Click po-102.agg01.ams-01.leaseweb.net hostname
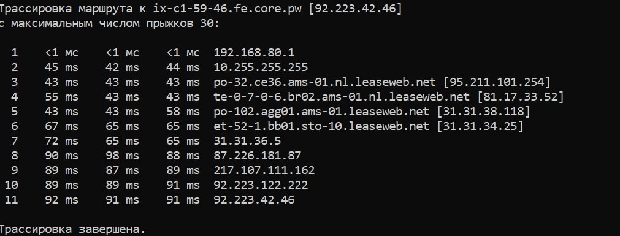The image size is (620, 236). coord(321,112)
